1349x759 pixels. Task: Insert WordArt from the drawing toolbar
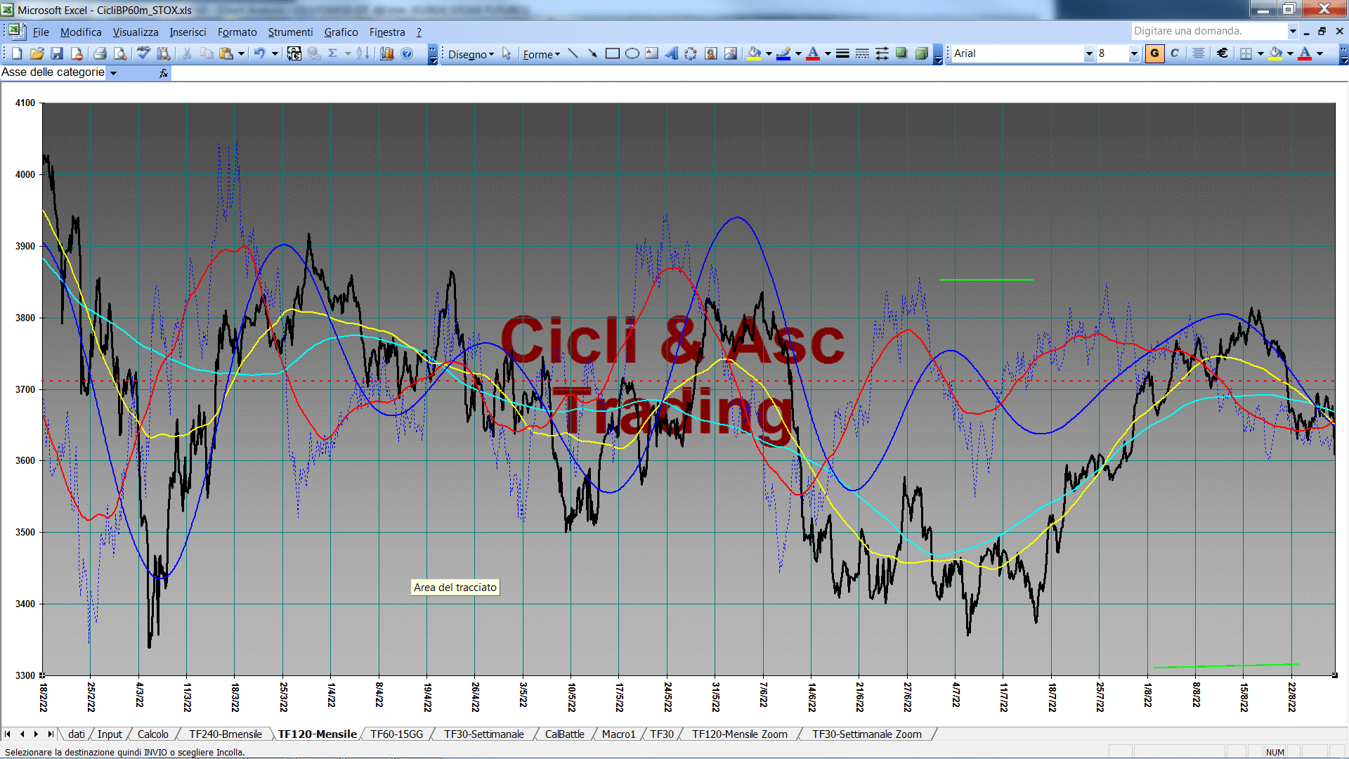(671, 53)
